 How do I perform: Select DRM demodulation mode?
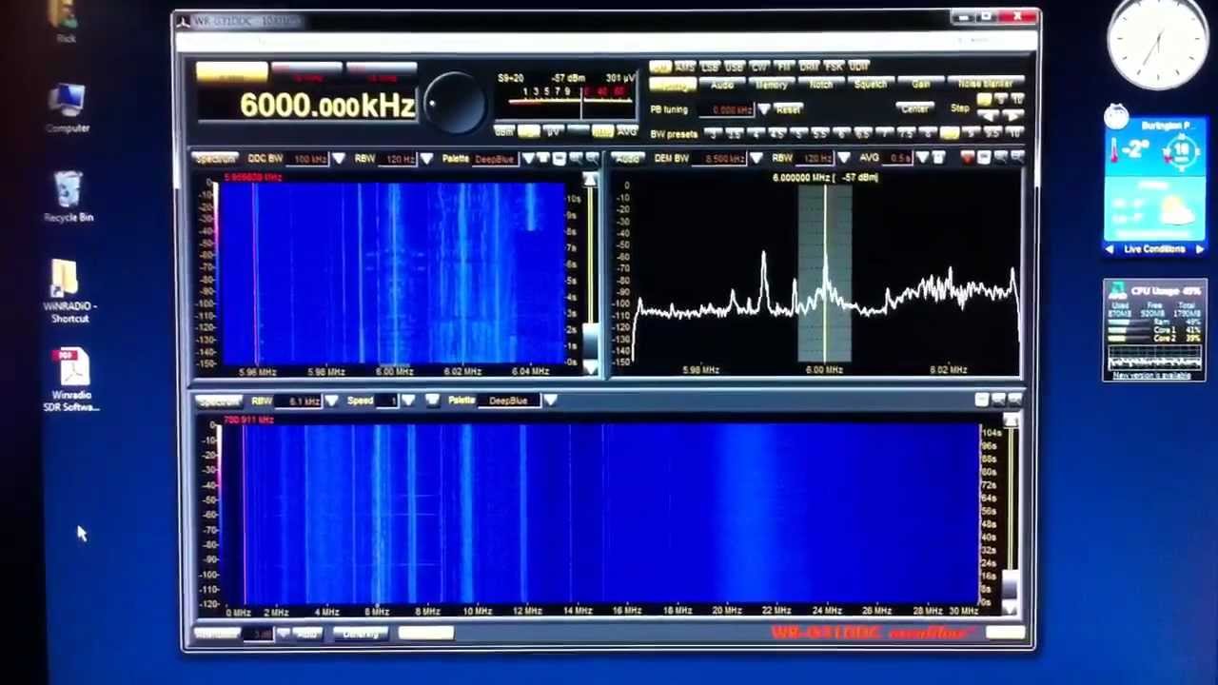point(809,67)
